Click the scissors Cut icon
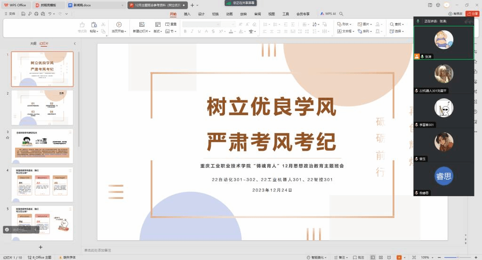Screen dimensions: 482x260 coord(103,24)
